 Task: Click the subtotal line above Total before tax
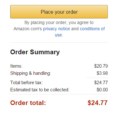pyautogui.click(x=97, y=78)
